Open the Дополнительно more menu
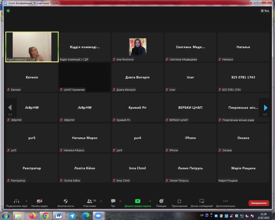Image resolution: width=275 pixels, height=220 pixels. pyautogui.click(x=225, y=201)
